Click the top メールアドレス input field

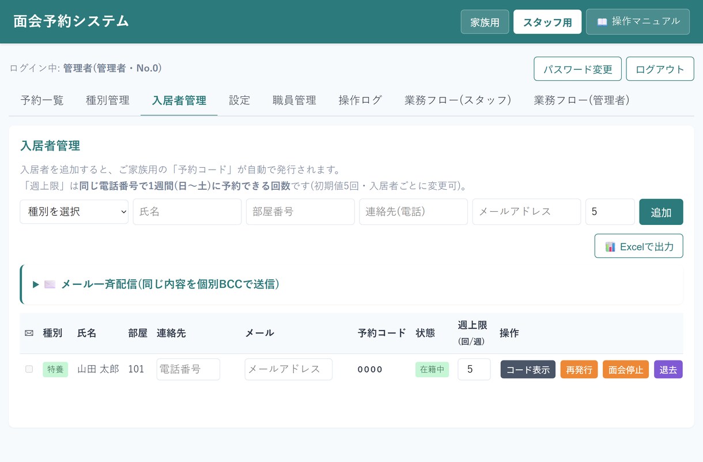[527, 212]
